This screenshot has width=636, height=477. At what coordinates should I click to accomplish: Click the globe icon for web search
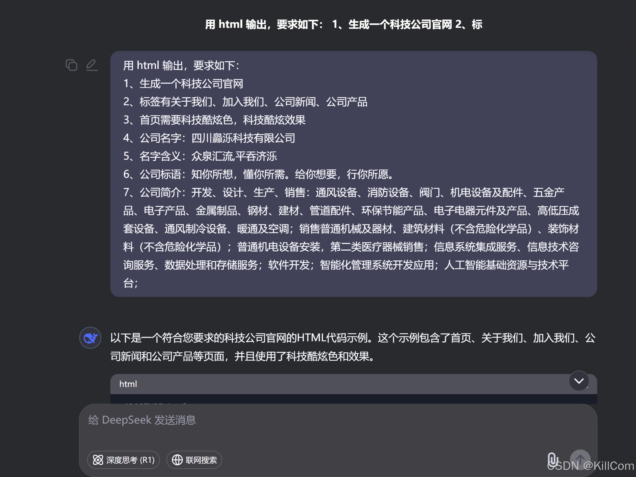pos(177,460)
